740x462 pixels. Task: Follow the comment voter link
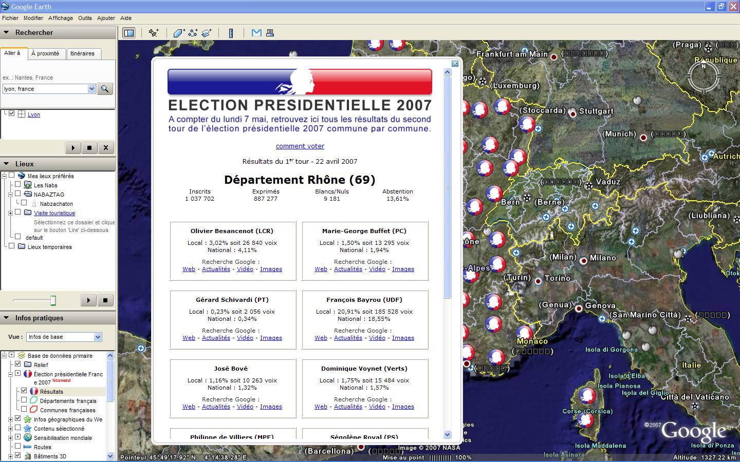click(300, 146)
